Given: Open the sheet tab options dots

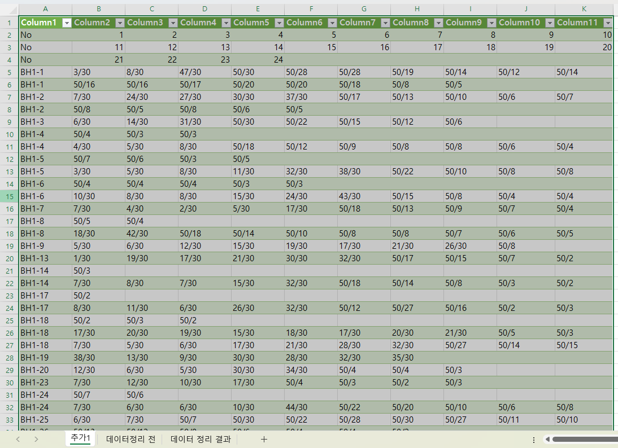Looking at the screenshot, I should point(534,440).
